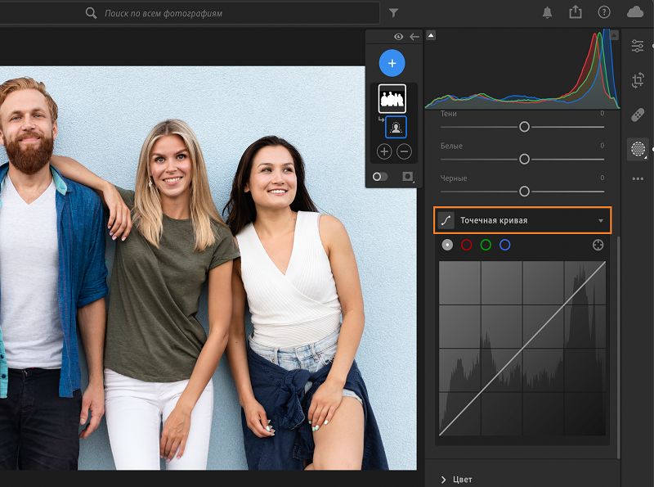Toggle mask visibility eye icon

(x=398, y=37)
